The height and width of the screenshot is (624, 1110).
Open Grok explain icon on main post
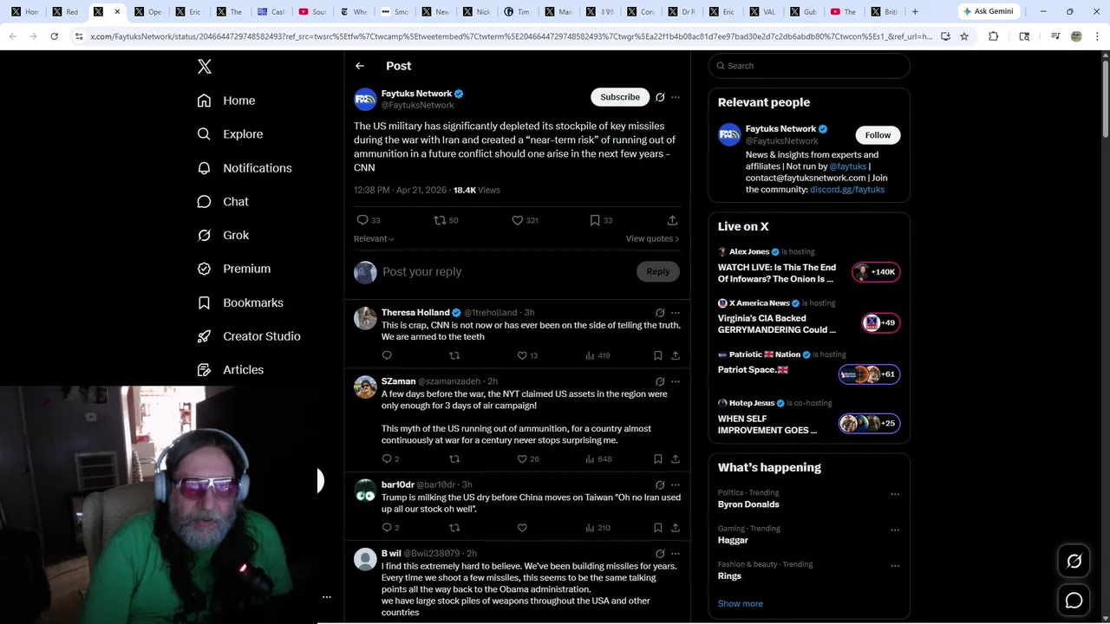[x=660, y=97]
